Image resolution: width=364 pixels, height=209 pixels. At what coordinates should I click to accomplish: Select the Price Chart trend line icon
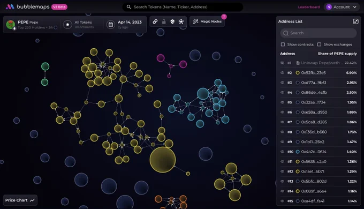click(x=32, y=200)
